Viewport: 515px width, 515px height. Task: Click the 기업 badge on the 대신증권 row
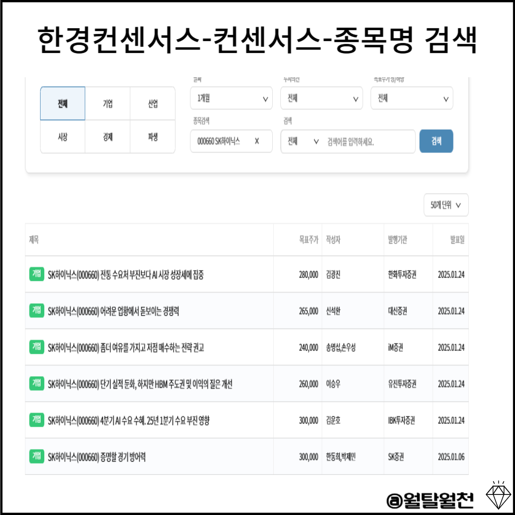pyautogui.click(x=37, y=310)
